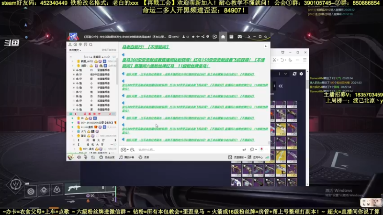
Task: Select user 大气 in channel list
Action: click(x=83, y=131)
